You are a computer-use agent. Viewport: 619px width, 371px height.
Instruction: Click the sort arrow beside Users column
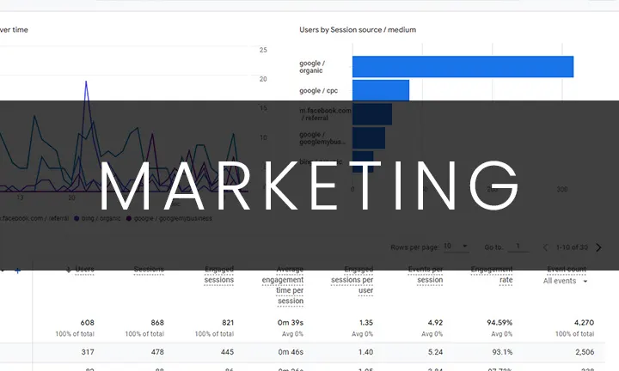[69, 270]
